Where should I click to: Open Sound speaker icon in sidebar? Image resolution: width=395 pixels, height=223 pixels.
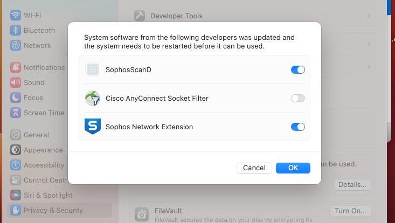click(x=16, y=82)
